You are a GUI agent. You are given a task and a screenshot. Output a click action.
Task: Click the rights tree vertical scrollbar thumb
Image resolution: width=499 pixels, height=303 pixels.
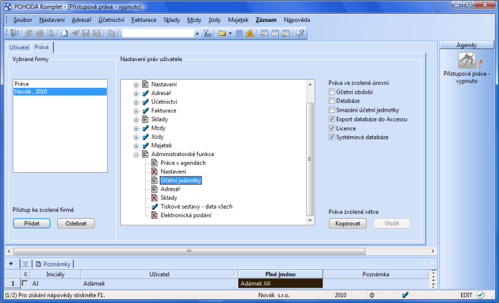[x=309, y=159]
